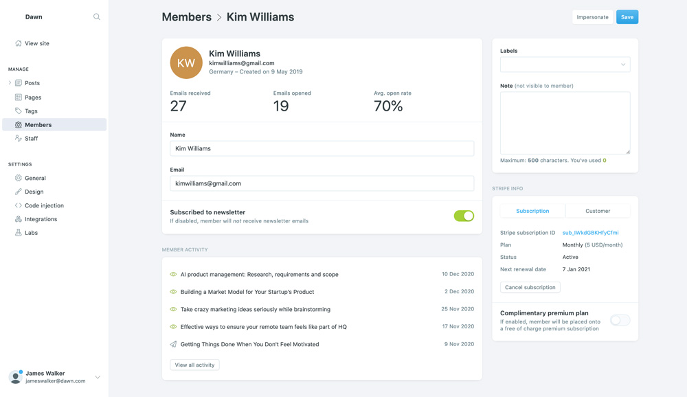Open General settings gear icon

[x=19, y=178]
